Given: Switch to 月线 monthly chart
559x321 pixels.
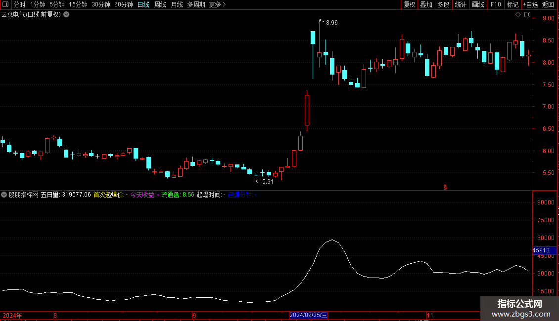Looking at the screenshot, I should pos(177,4).
